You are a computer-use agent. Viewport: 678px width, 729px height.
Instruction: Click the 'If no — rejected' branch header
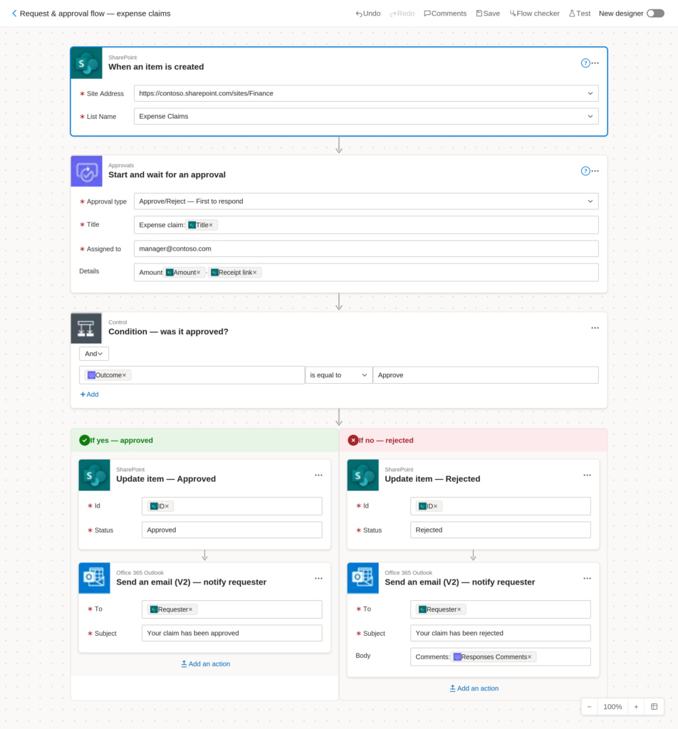pyautogui.click(x=474, y=440)
